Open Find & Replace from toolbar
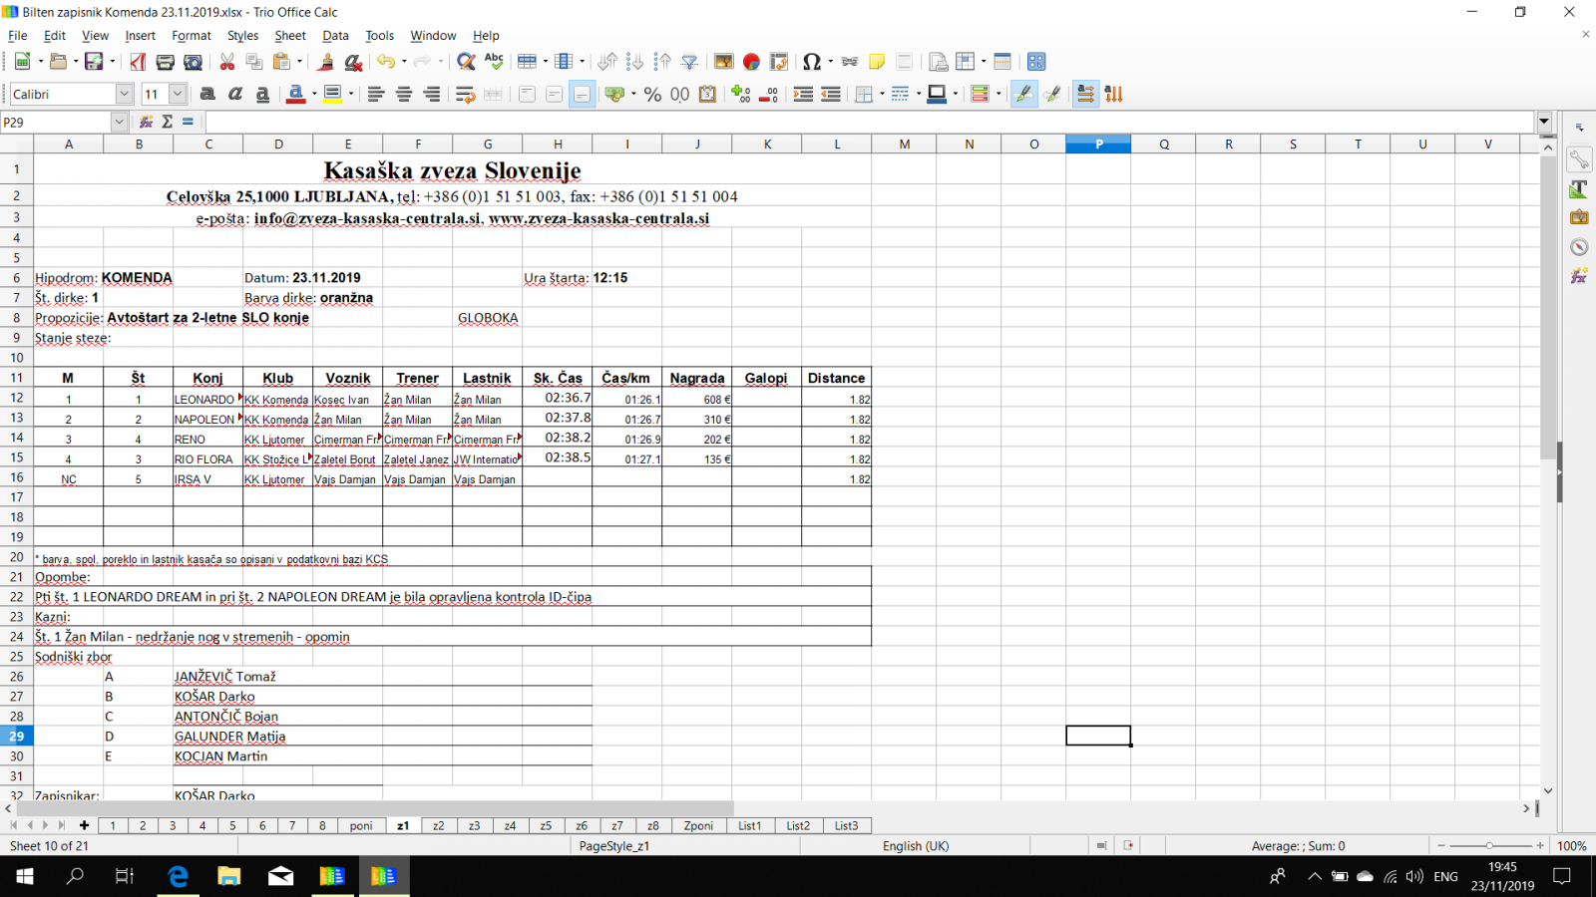Screen dimensions: 1596x897 (x=465, y=62)
